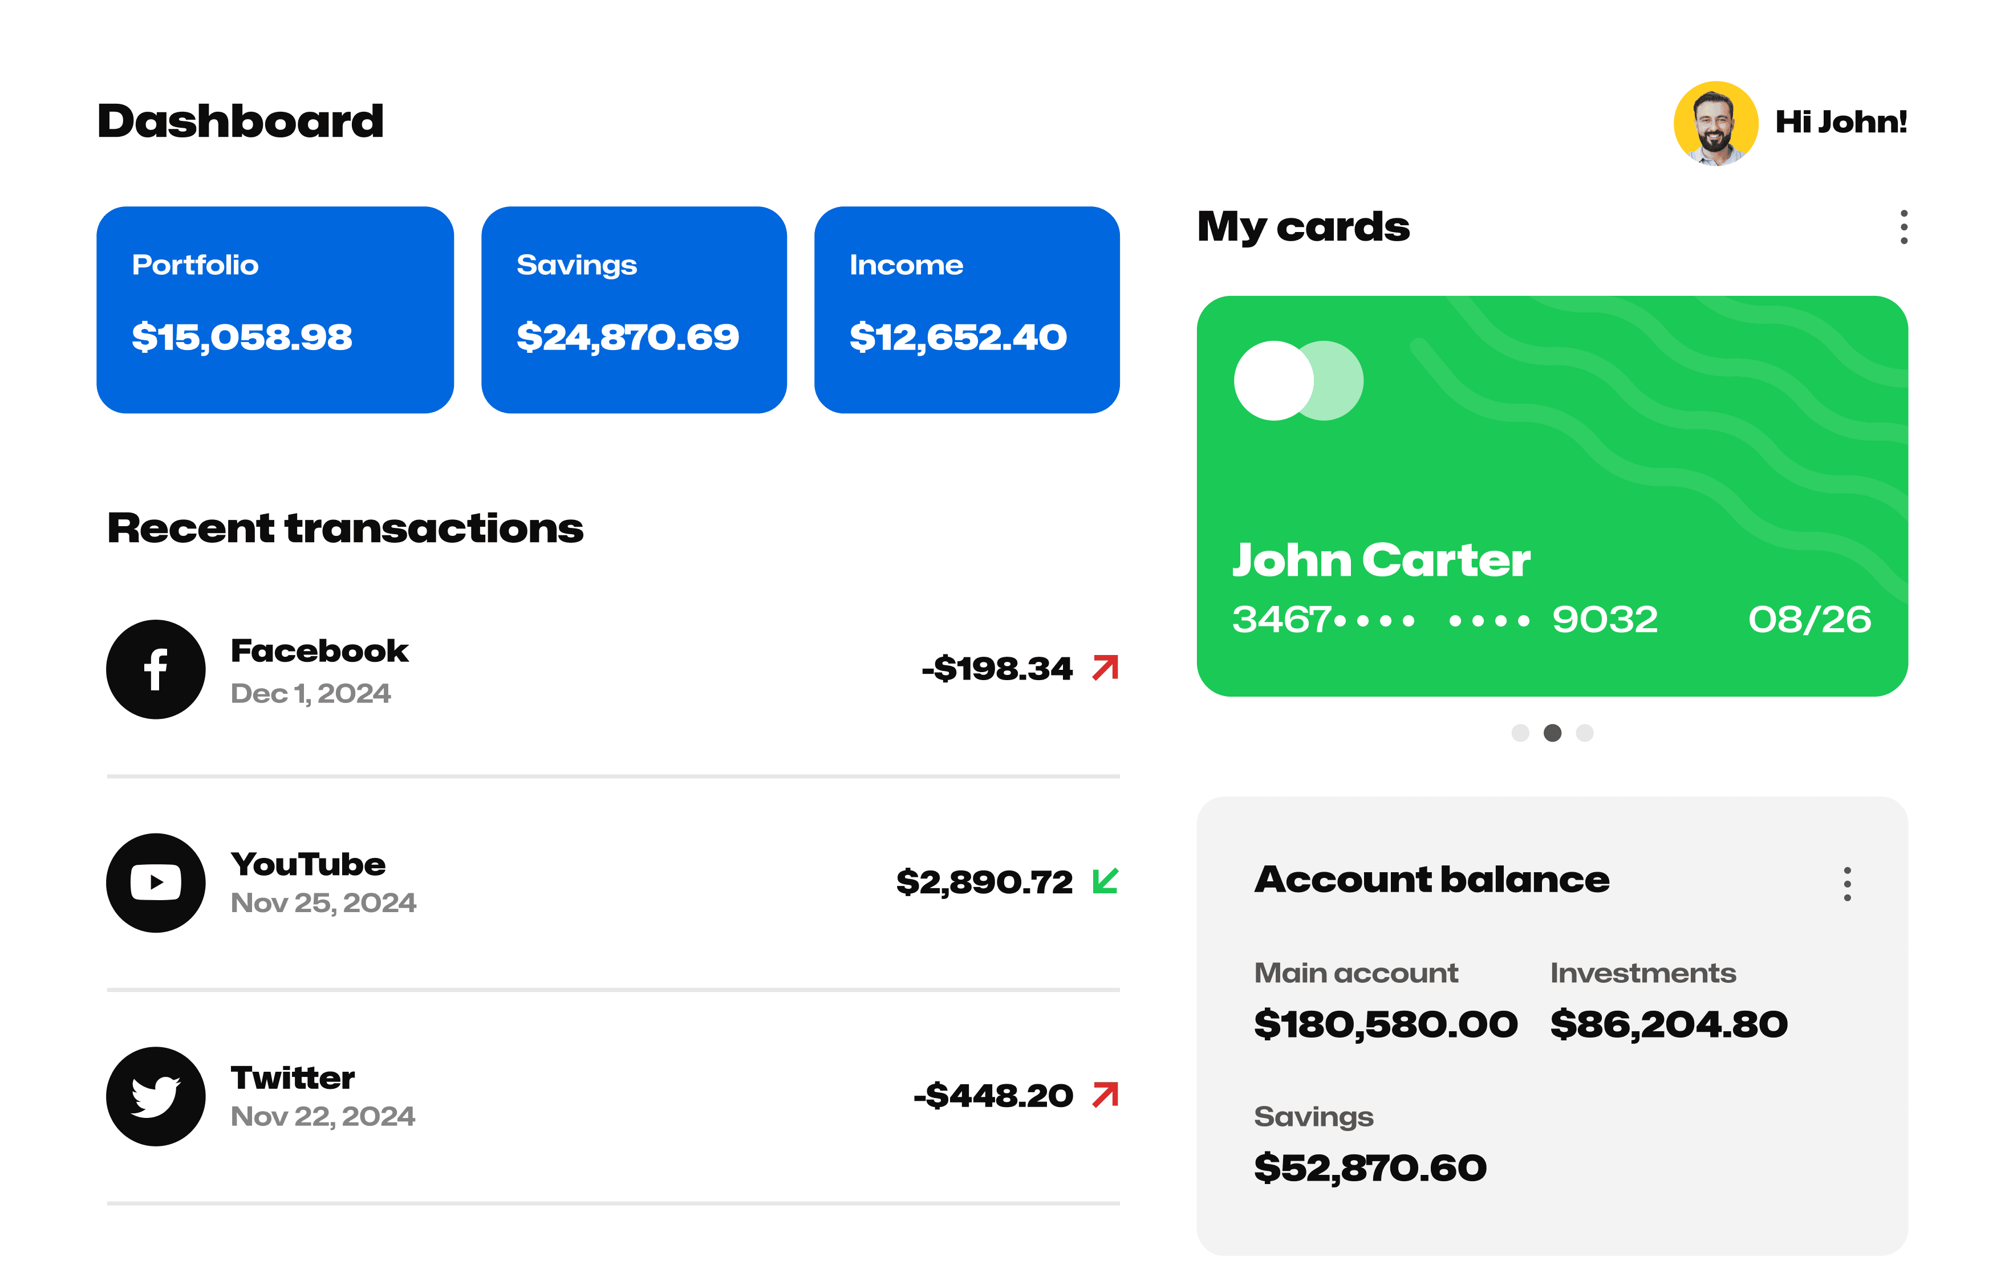
Task: Select the active middle carousel dot
Action: coord(1552,733)
